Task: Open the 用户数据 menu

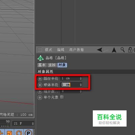Action: (77, 50)
